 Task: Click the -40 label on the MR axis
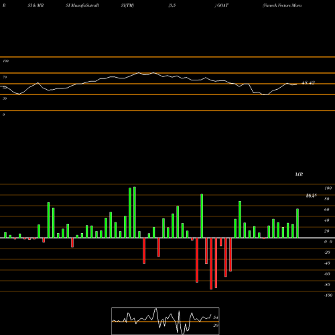327,263
